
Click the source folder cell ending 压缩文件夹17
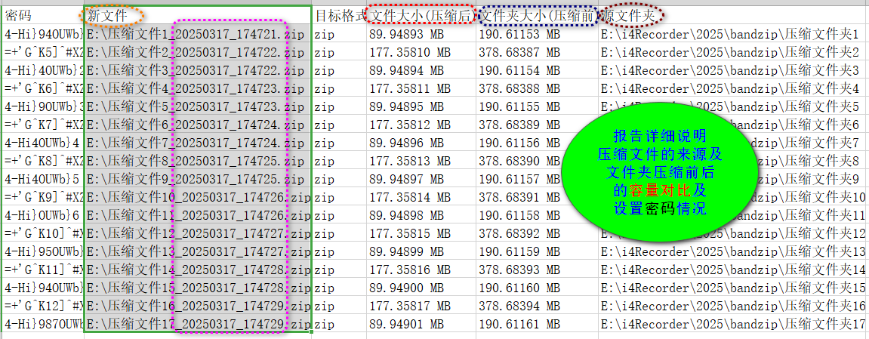[734, 324]
